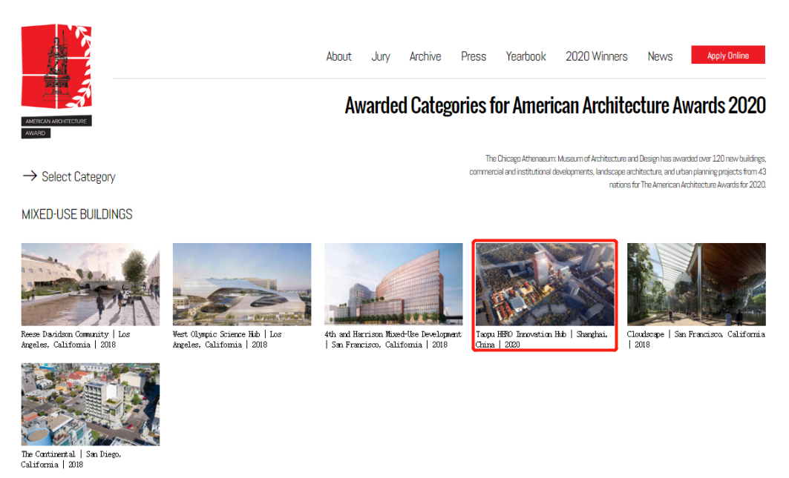Viewport: 789px width, 478px height.
Task: Click the arrow icon beside Select Category
Action: coord(30,176)
